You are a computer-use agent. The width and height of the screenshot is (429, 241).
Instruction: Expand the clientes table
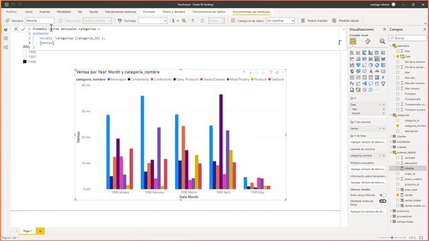pos(391,137)
